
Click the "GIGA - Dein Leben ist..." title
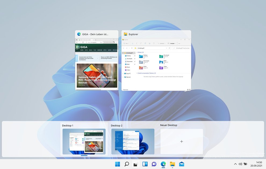point(95,34)
